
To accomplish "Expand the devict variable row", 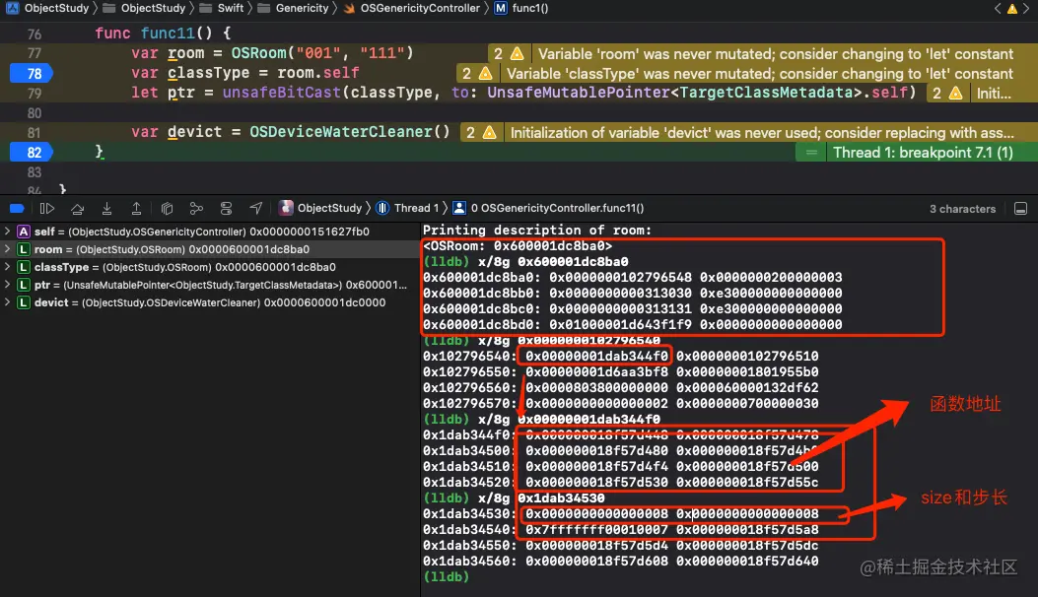I will point(7,302).
